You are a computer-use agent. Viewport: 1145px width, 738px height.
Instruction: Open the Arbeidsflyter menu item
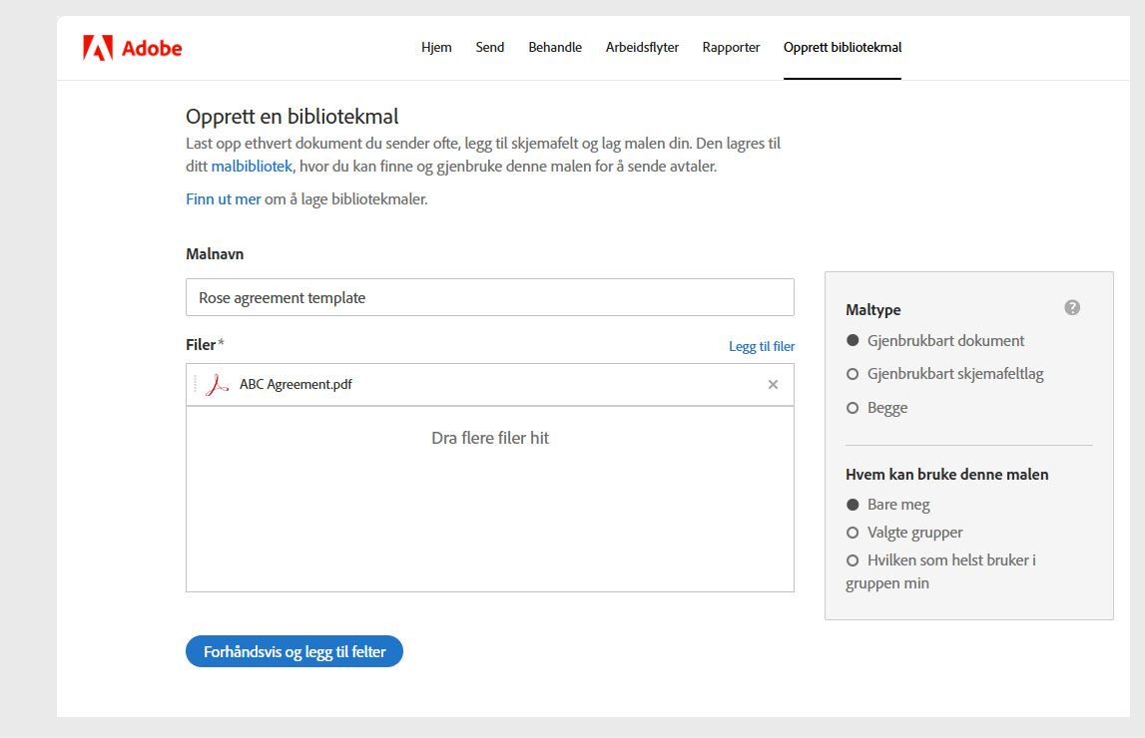pos(642,47)
